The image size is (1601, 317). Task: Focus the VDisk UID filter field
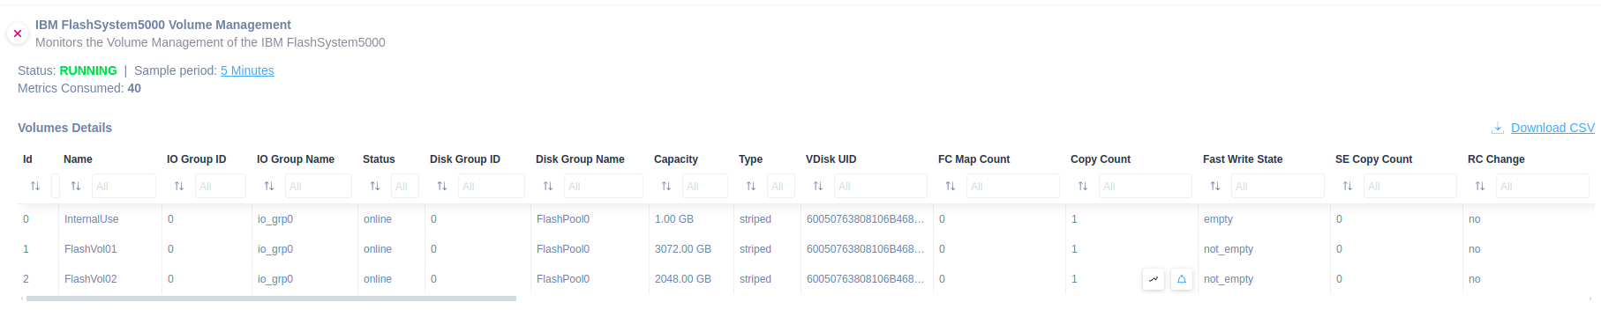coord(881,186)
